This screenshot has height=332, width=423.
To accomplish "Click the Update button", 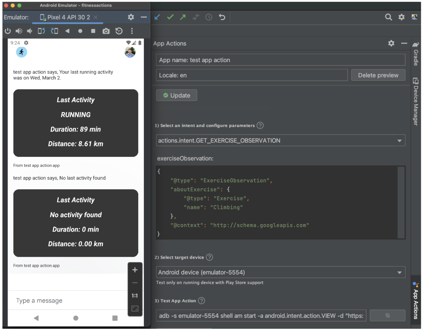I will click(177, 95).
